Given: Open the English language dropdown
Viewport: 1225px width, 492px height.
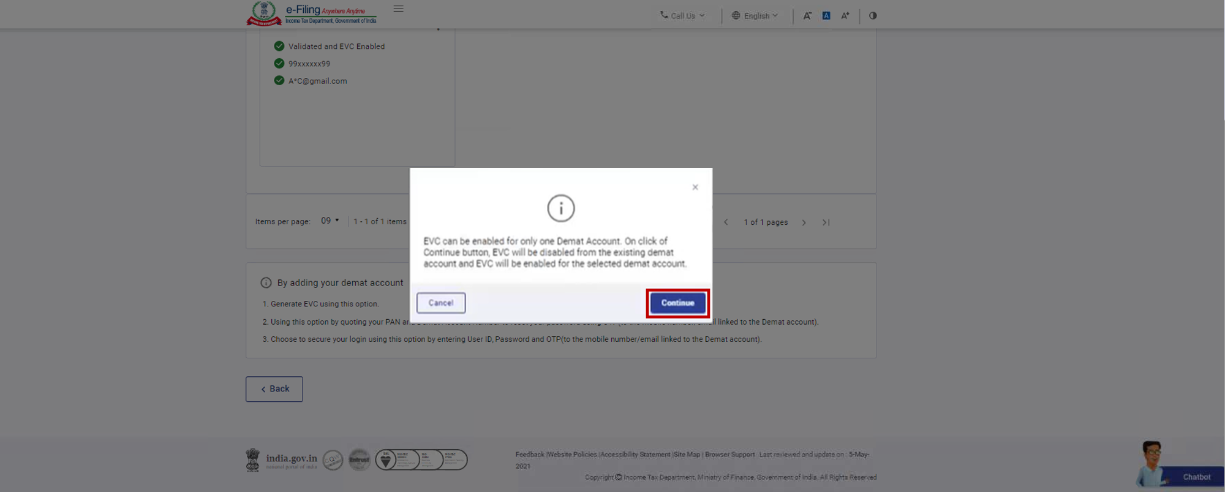Looking at the screenshot, I should [x=755, y=16].
